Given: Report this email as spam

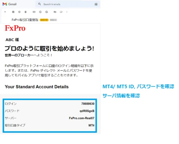Looking at the screenshot, I should click(19, 12).
